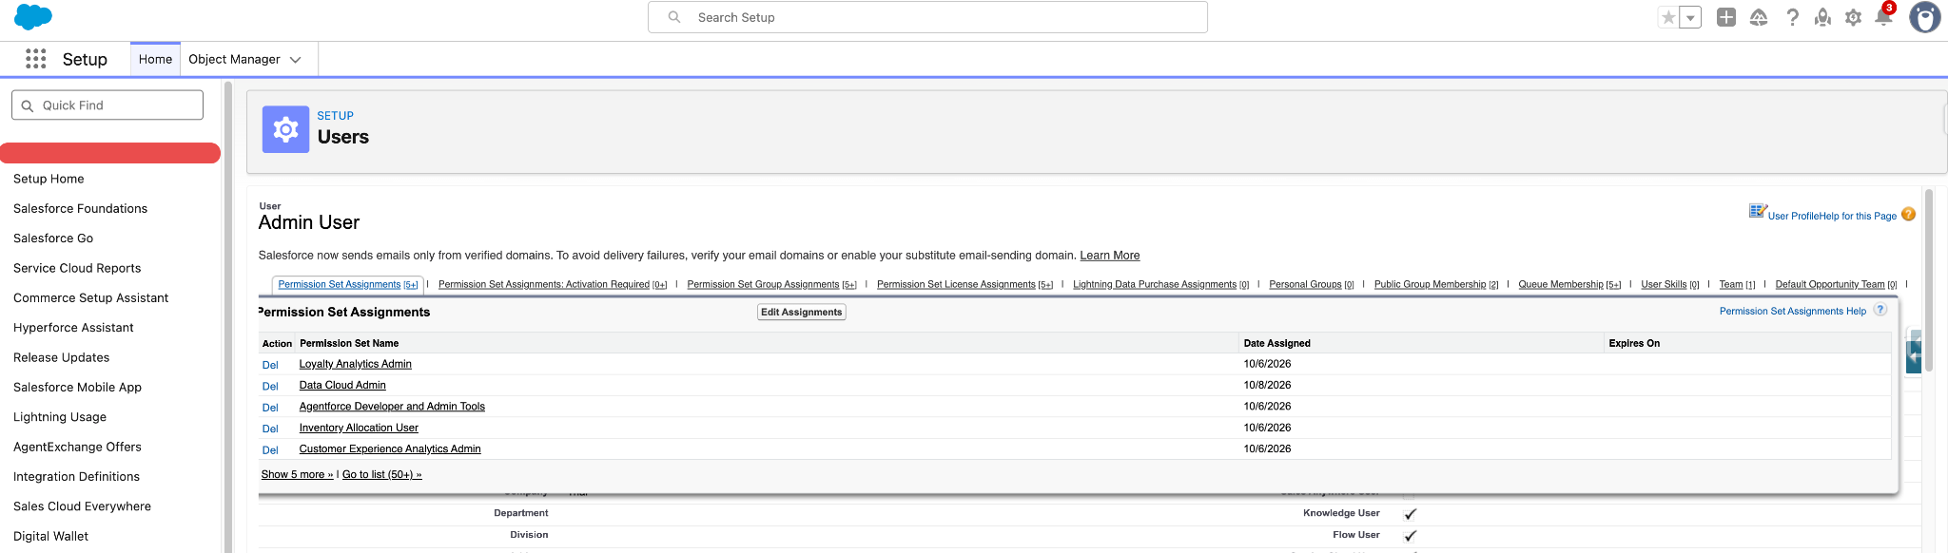
Task: Click the rocket icon in the header
Action: click(1822, 17)
